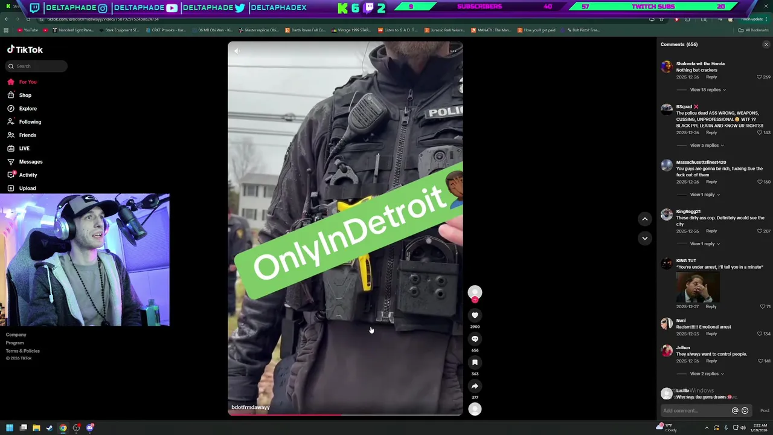
Task: Go to previous video with up arrow
Action: coord(644,219)
